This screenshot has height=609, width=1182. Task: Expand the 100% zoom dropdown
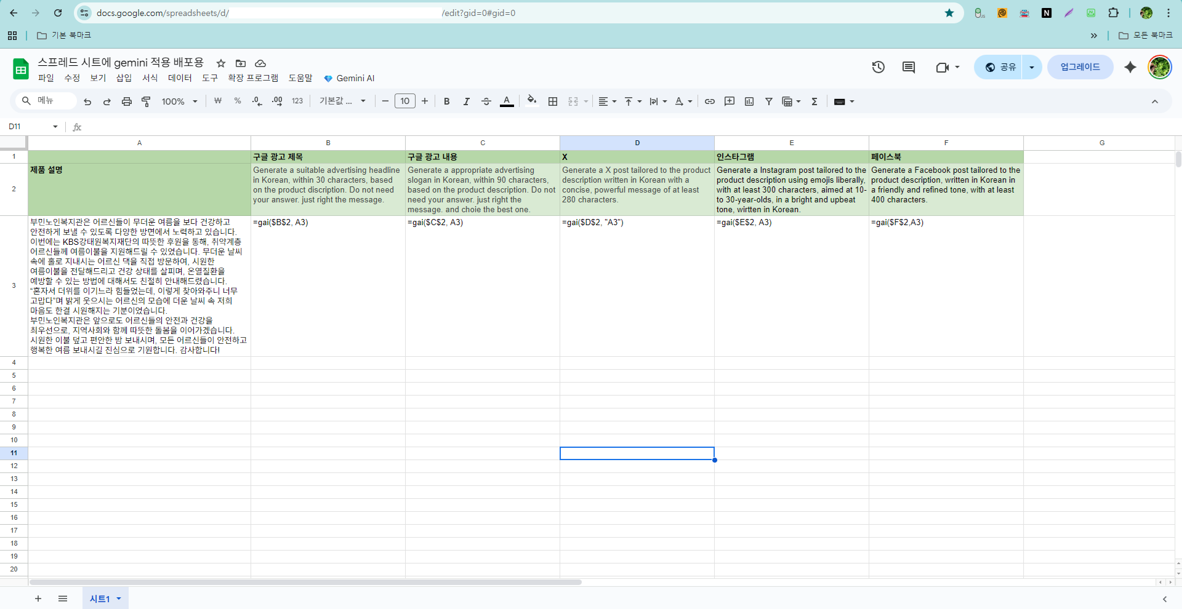point(179,101)
